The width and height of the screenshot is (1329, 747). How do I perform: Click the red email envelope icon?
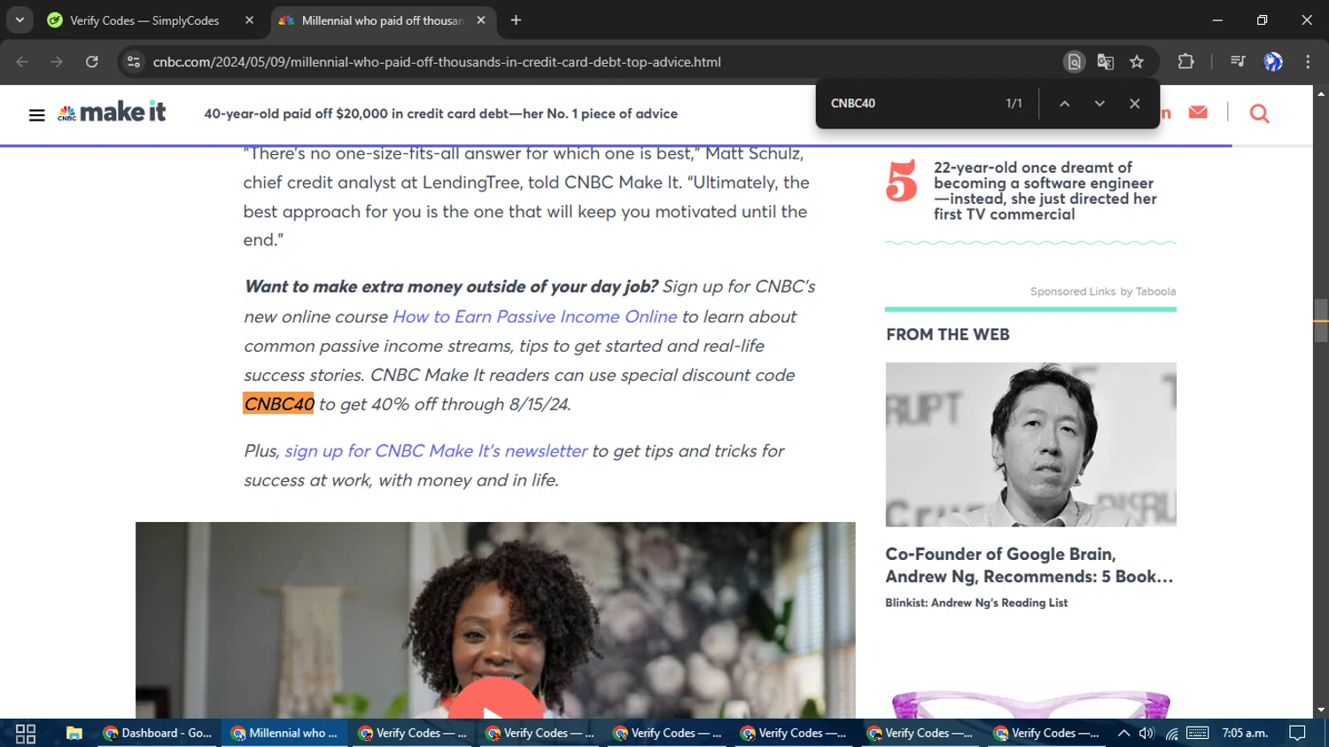point(1198,113)
